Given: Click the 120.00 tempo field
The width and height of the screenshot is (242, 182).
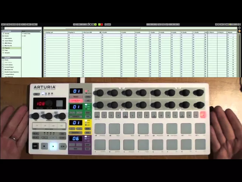Looking at the screenshot, I should pyautogui.click(x=14, y=24).
